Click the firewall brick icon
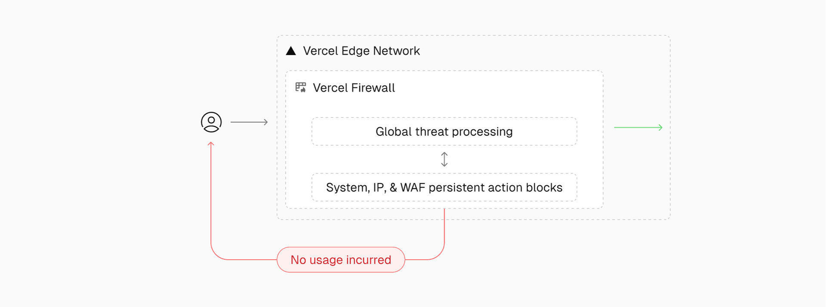Viewport: 826px width, 307px height. (x=300, y=88)
